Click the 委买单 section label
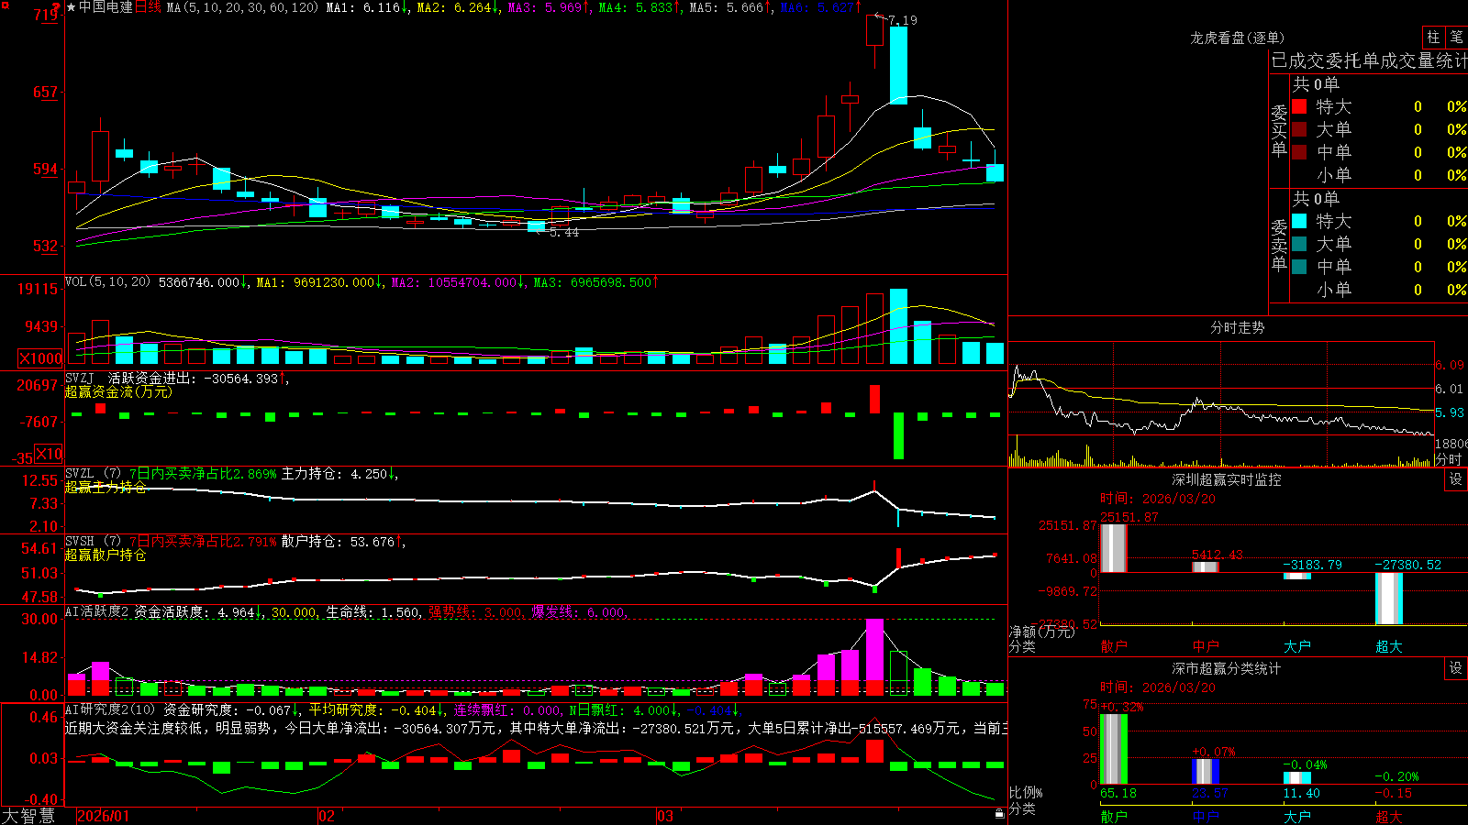 (x=1279, y=130)
